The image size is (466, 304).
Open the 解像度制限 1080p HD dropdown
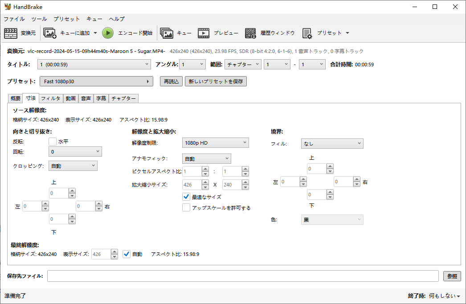tap(216, 143)
